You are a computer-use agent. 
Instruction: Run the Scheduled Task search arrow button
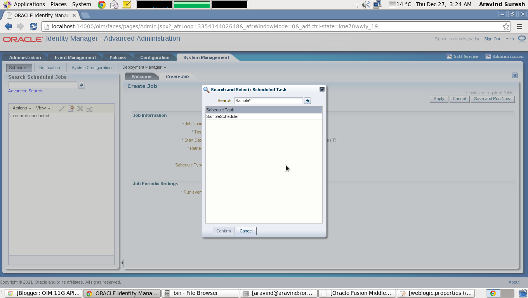307,100
